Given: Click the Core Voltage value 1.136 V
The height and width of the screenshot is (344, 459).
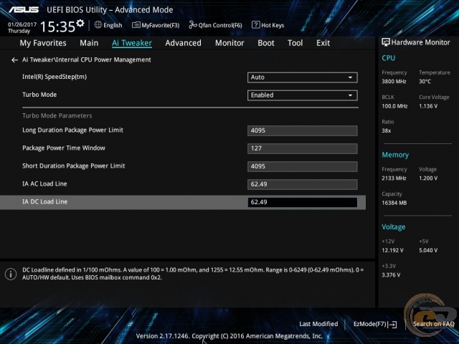Looking at the screenshot, I should (x=428, y=106).
